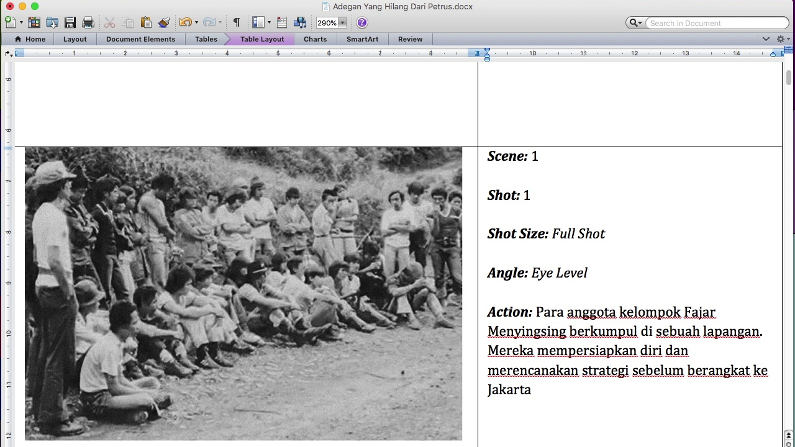795x447 pixels.
Task: Click the Save floppy disk icon
Action: [x=70, y=22]
